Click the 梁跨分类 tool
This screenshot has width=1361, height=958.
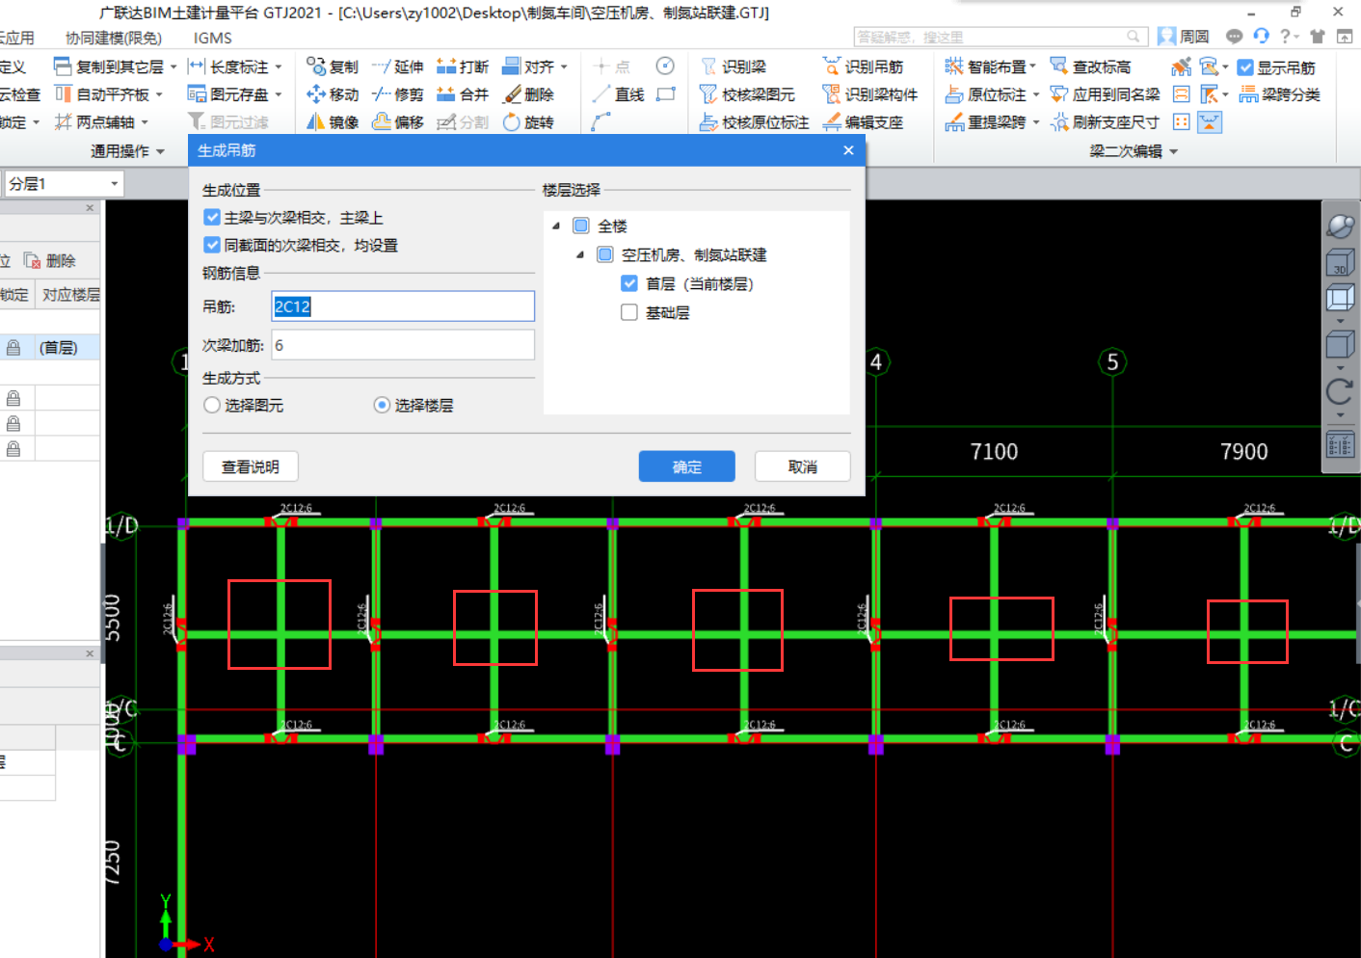tap(1279, 94)
